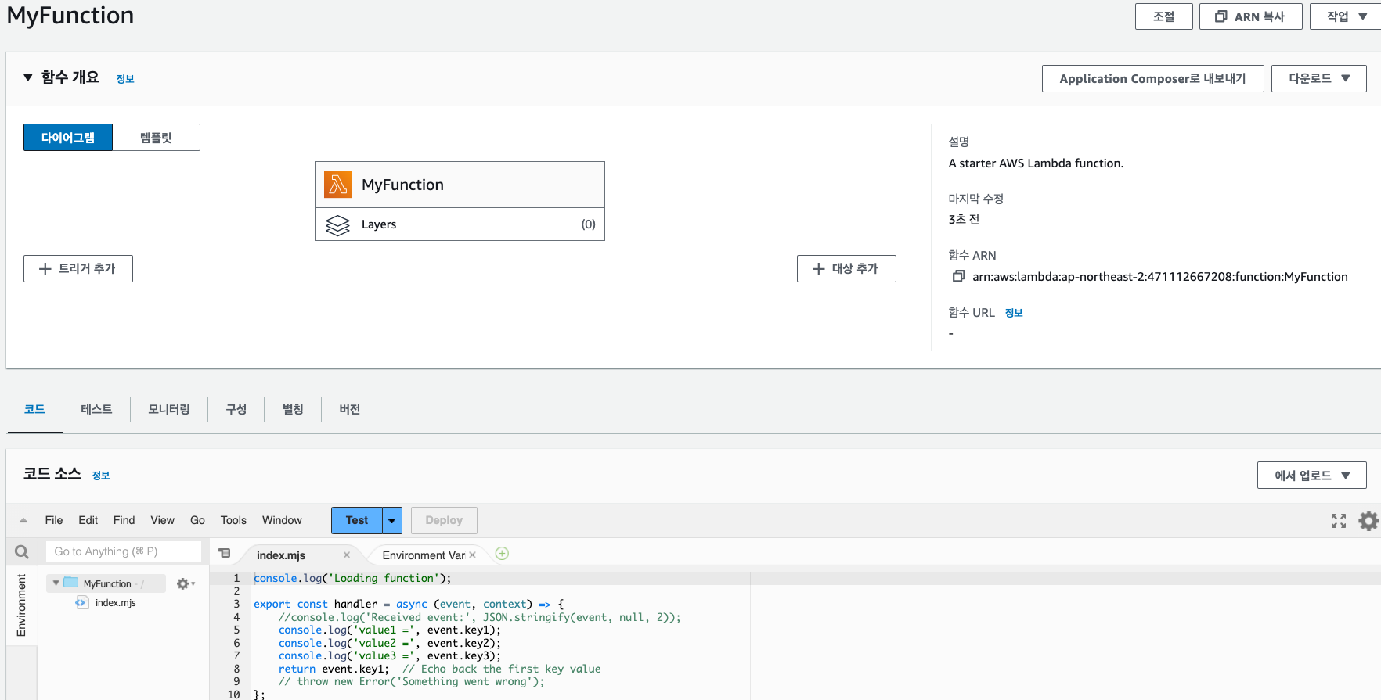Screen dimensions: 1381x700
Task: Click the index.mjs file icon in tree
Action: [81, 602]
